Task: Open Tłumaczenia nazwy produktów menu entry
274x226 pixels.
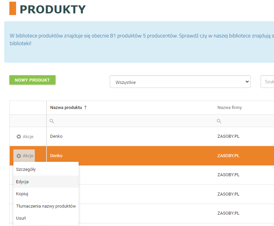Action: [x=46, y=206]
